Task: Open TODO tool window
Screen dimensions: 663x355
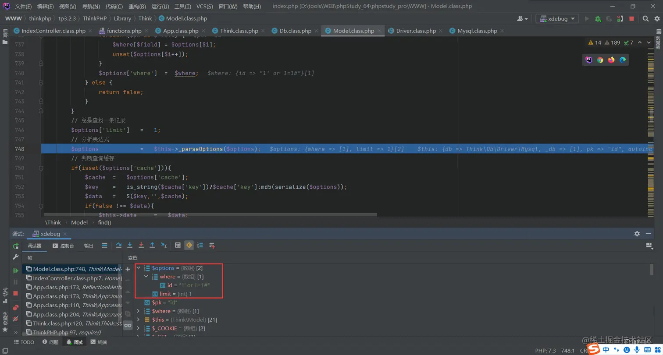Action: click(x=24, y=342)
